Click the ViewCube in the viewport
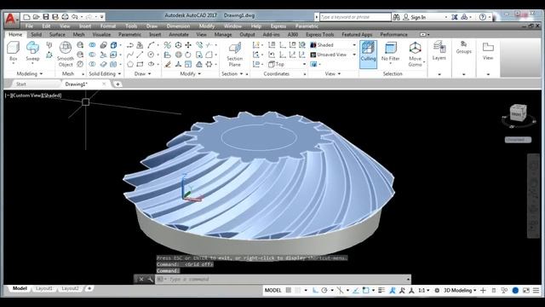This screenshot has width=545, height=307. click(x=518, y=113)
